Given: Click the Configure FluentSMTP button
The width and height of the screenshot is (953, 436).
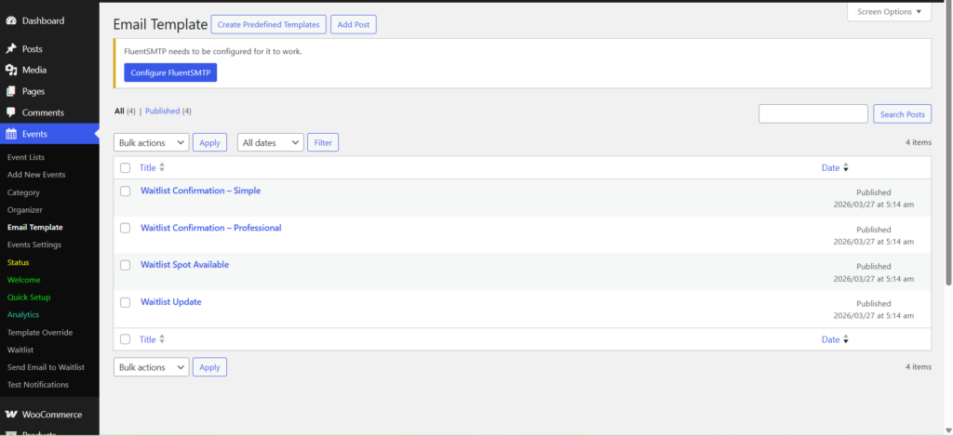Looking at the screenshot, I should coord(170,73).
